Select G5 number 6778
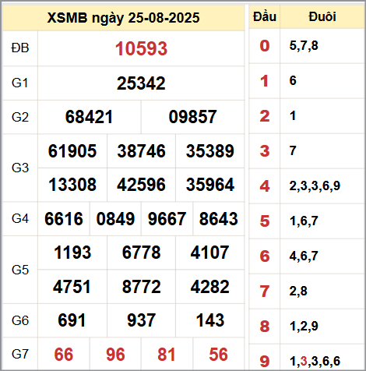This screenshot has width=366, height=371. [x=141, y=253]
